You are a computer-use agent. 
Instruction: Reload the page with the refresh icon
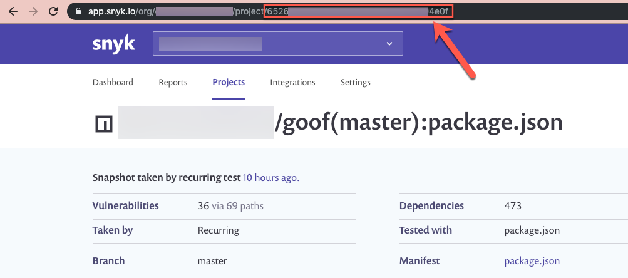[x=53, y=11]
